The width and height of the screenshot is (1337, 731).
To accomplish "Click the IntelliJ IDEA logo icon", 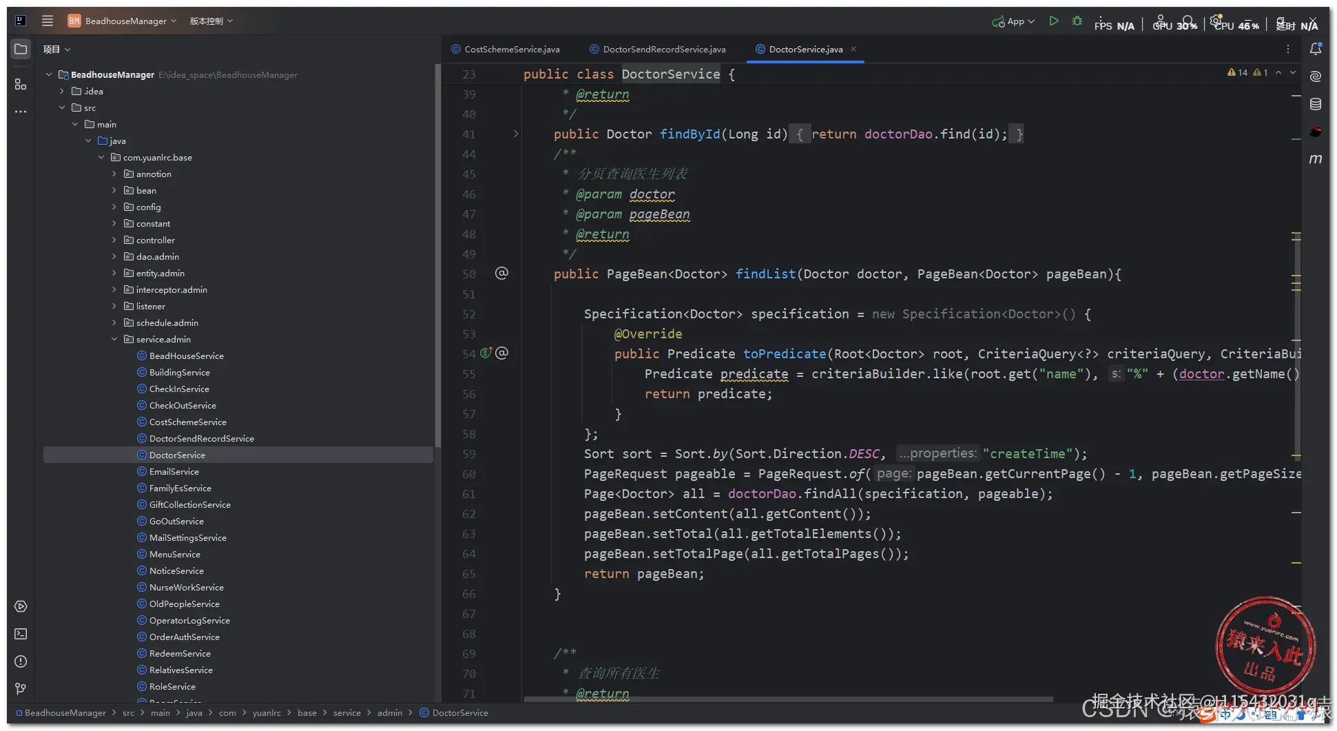I will (x=21, y=21).
